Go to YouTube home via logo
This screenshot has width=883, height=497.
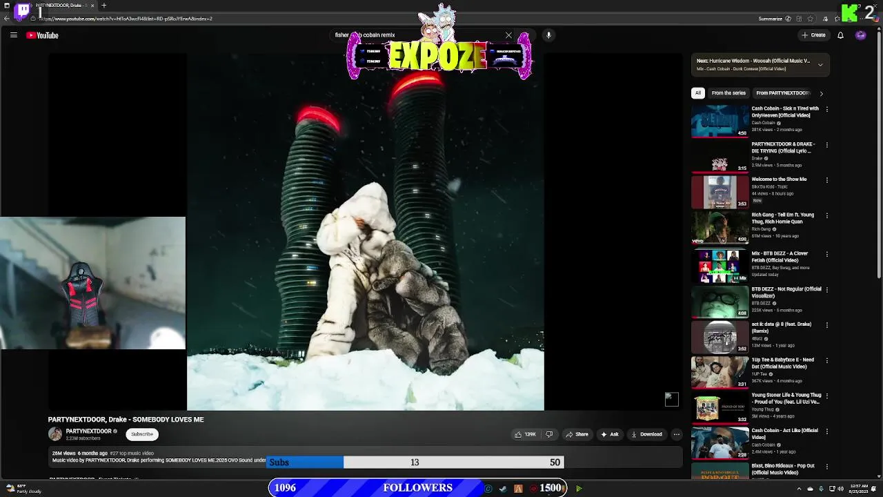pos(42,35)
